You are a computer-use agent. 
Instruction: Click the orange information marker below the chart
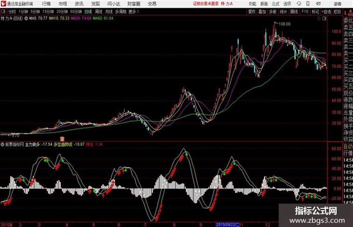[62, 139]
